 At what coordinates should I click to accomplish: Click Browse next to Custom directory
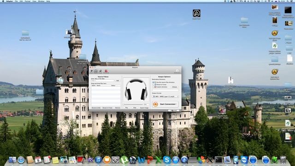pos(175,87)
